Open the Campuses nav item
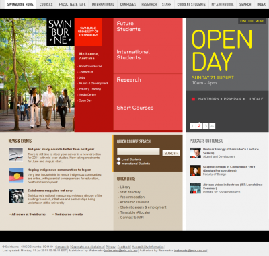 coord(128,4)
